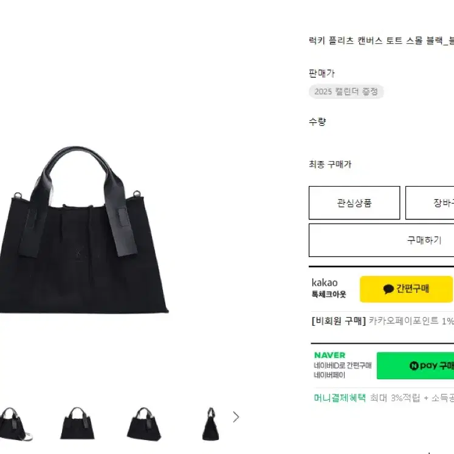Select the side-view bag thumbnail
This screenshot has width=454, height=454.
click(210, 424)
